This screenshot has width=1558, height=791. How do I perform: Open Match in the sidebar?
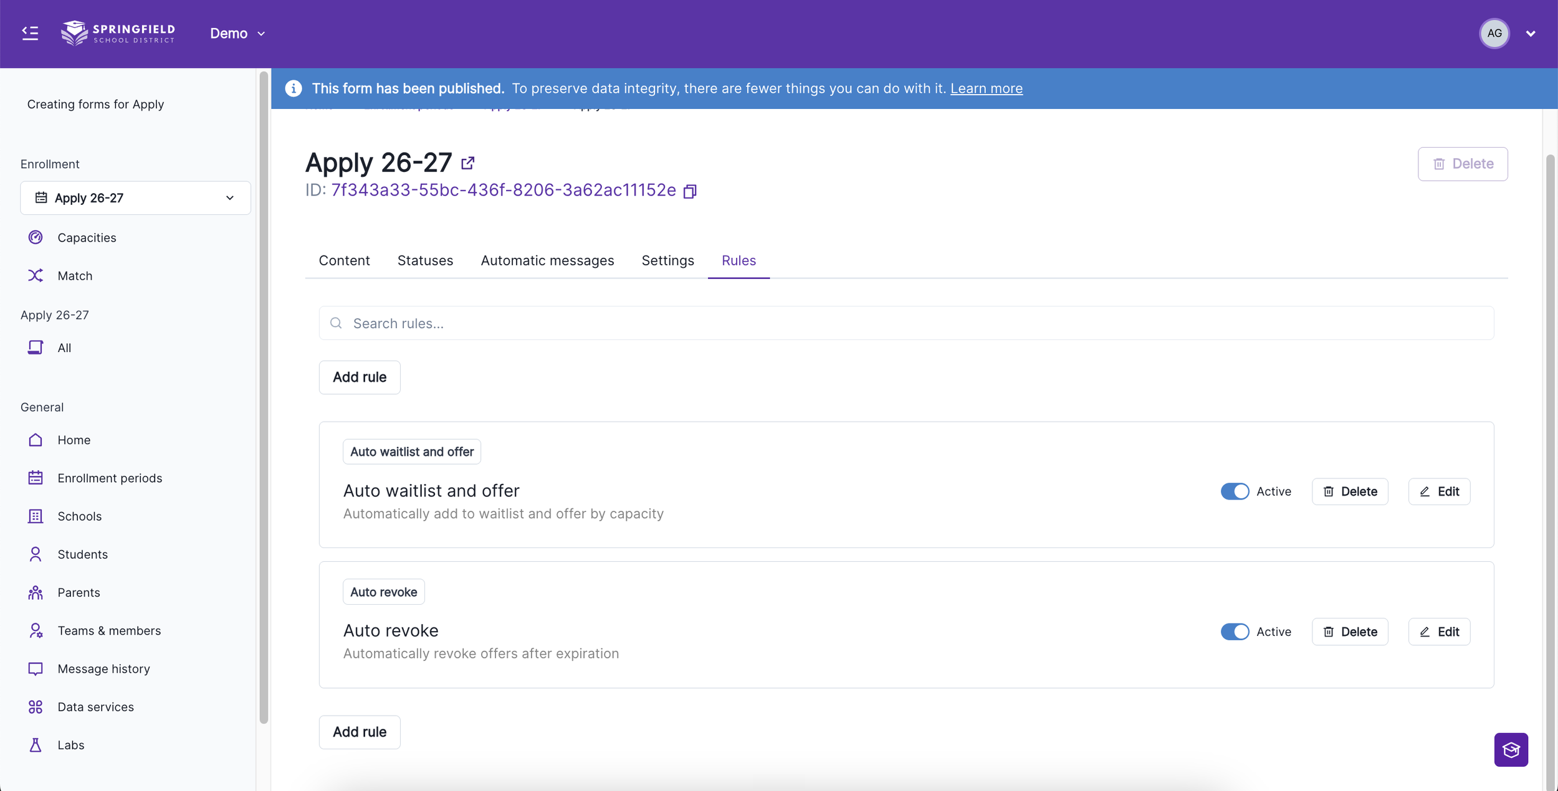point(75,275)
